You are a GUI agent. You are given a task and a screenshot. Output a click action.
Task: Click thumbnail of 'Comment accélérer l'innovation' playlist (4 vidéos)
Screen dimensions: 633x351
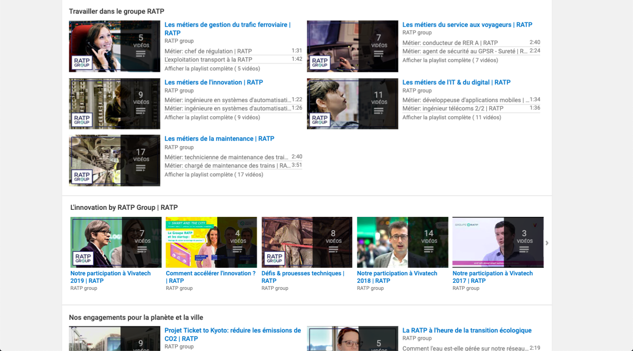click(x=211, y=242)
